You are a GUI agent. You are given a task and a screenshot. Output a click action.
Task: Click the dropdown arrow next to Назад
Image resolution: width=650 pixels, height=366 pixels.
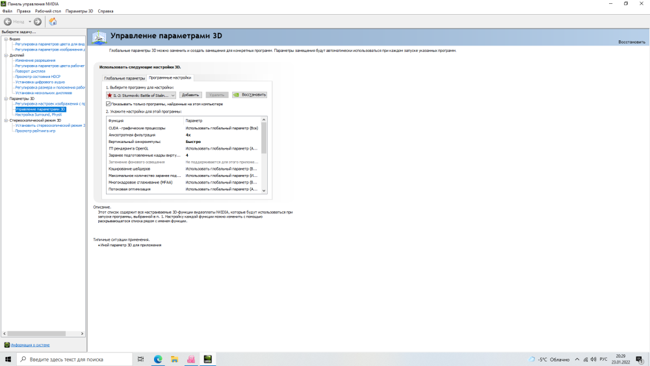[x=30, y=21]
